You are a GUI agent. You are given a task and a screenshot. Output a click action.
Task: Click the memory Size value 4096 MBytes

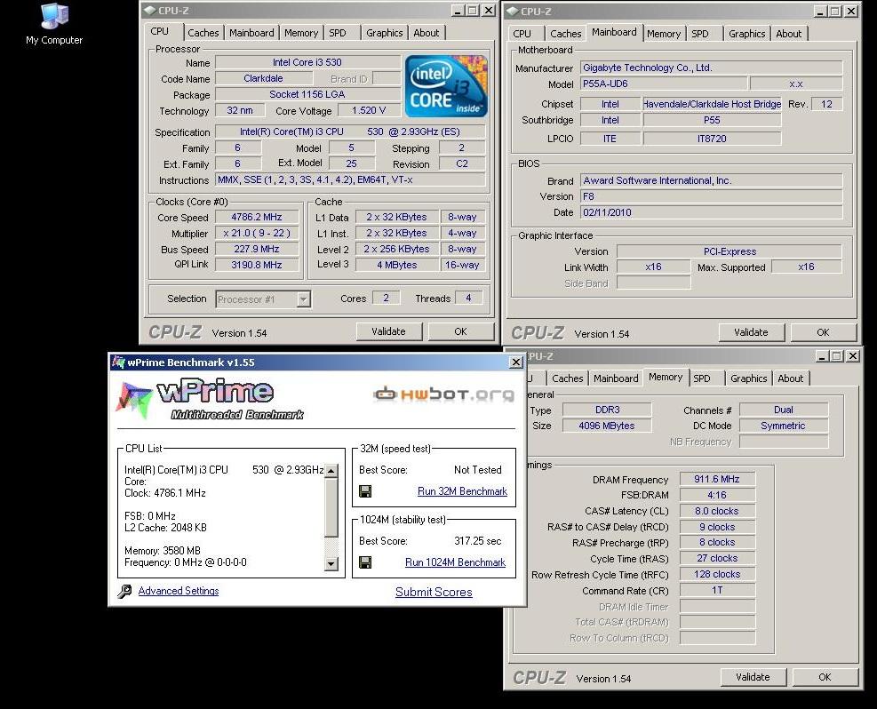click(607, 426)
